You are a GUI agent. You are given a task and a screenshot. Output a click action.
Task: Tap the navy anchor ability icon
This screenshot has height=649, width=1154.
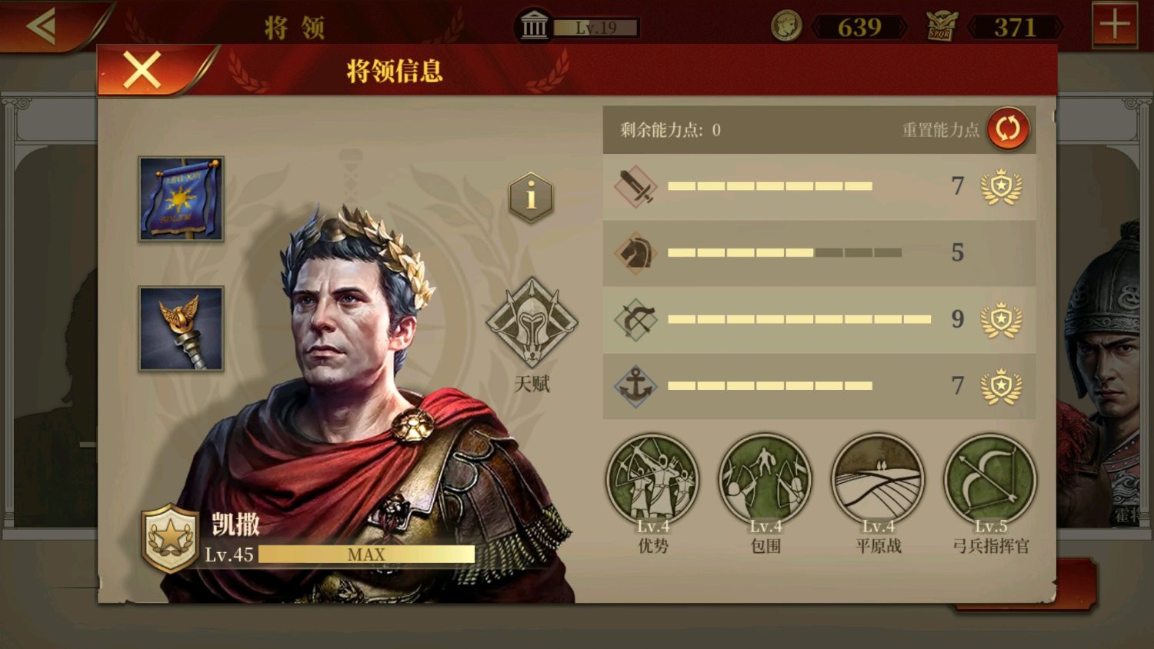[x=635, y=386]
